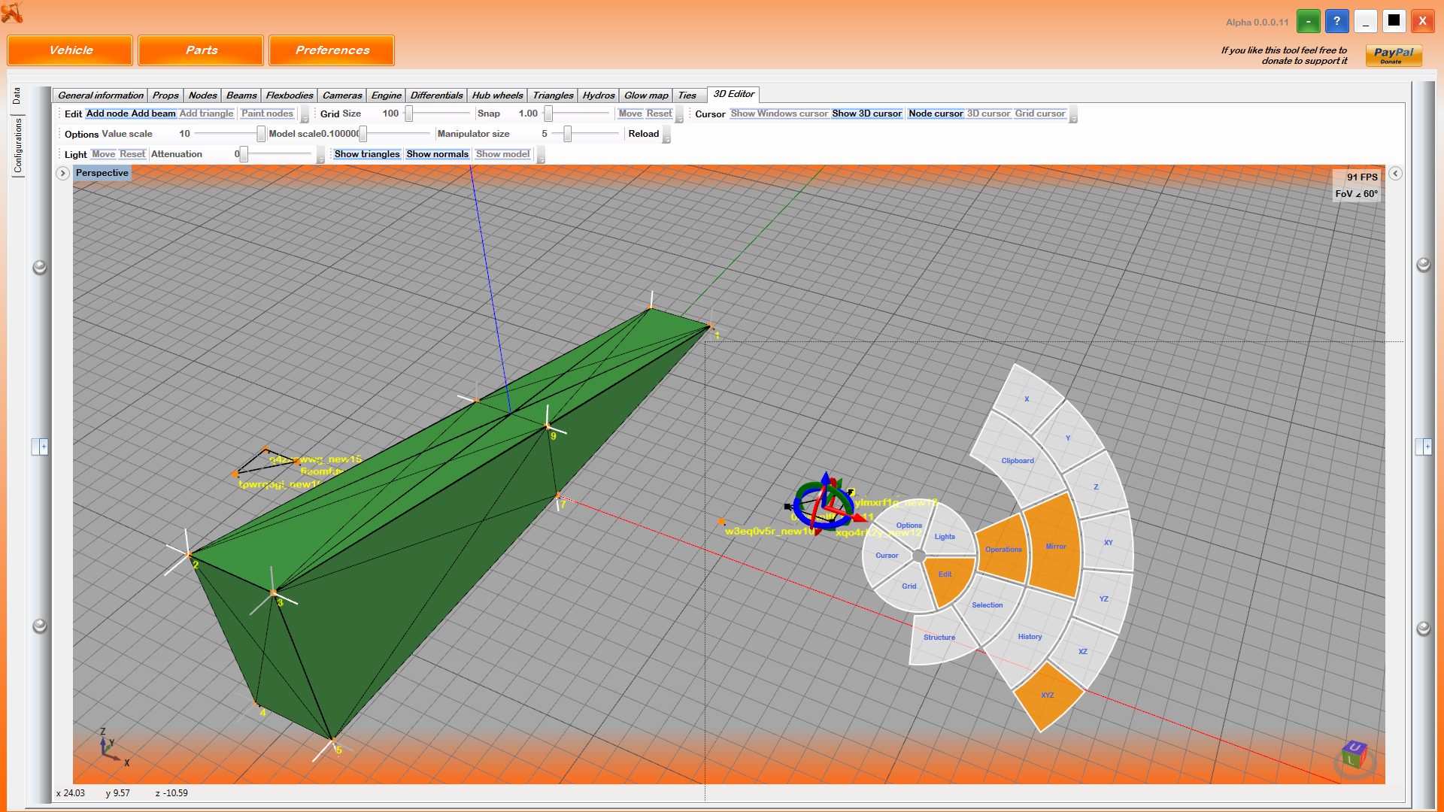Toggle Show triangles option

tap(366, 154)
